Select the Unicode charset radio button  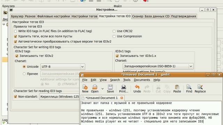[x=24, y=67]
